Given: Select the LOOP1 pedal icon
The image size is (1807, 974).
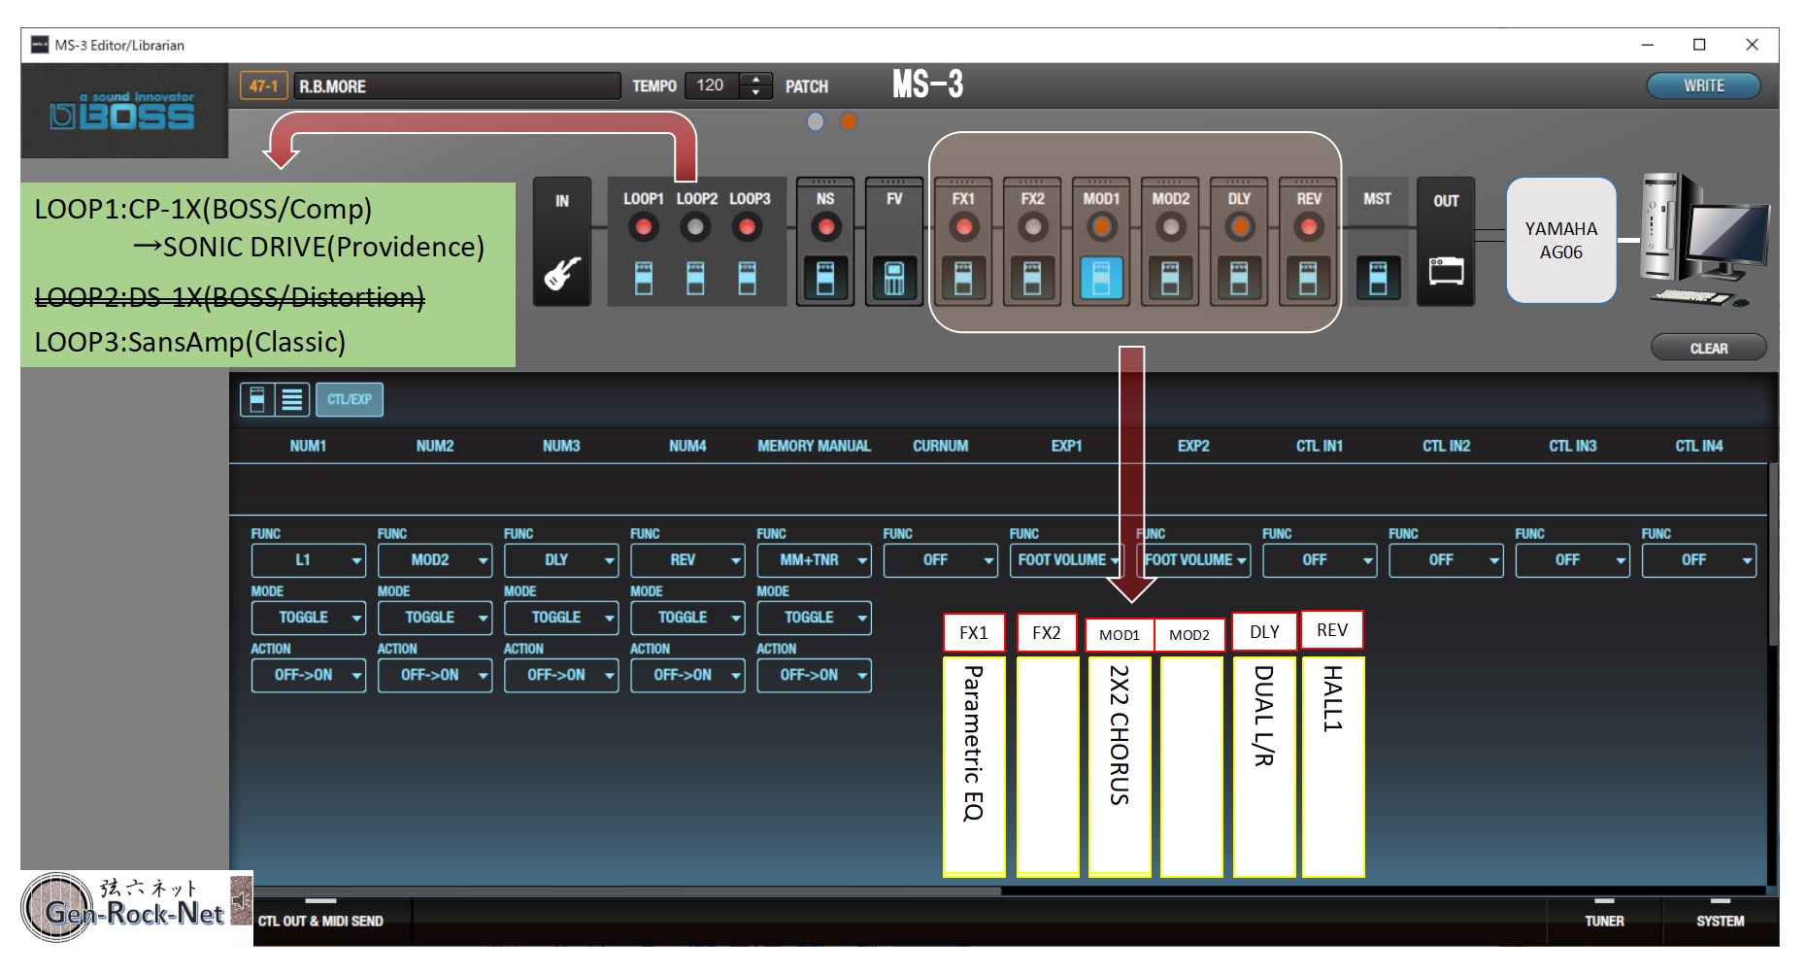Looking at the screenshot, I should coord(644,278).
